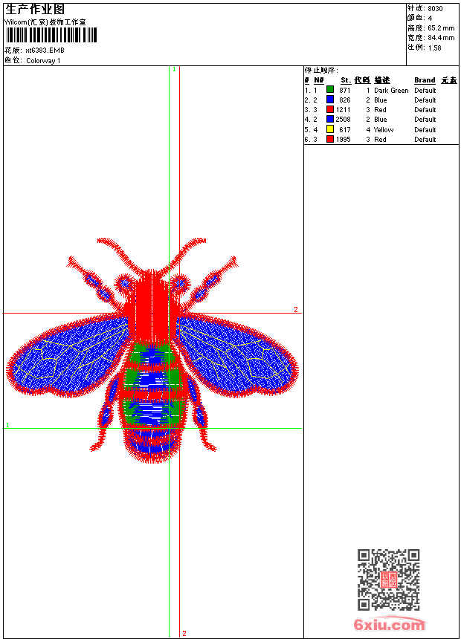This screenshot has height=639, width=461.
Task: Click the Brand column header
Action: click(x=425, y=80)
